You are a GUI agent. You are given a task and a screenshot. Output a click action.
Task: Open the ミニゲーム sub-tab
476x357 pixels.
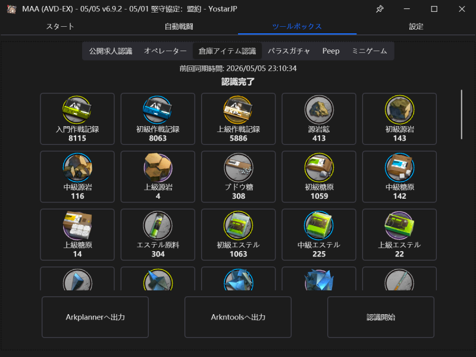click(369, 51)
